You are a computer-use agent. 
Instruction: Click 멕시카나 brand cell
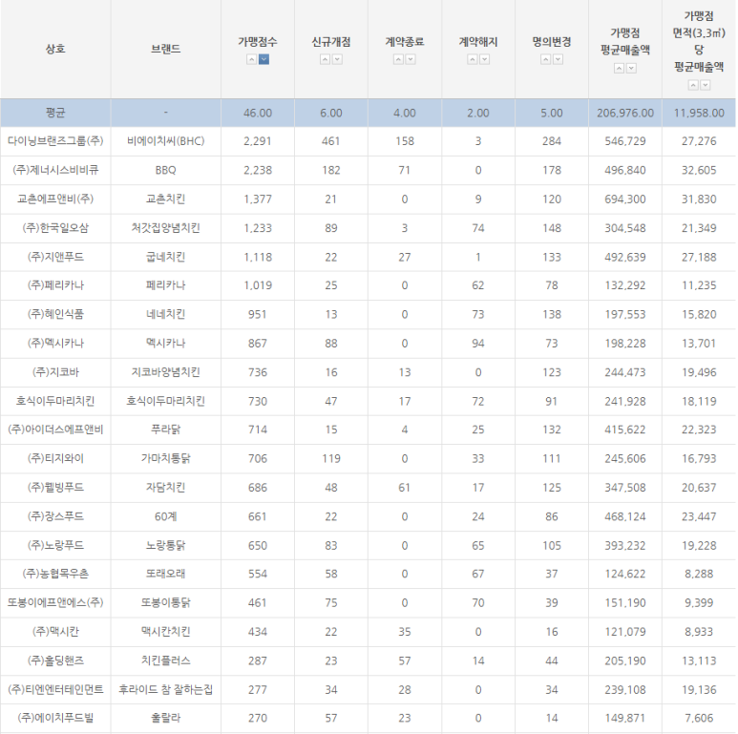click(166, 343)
